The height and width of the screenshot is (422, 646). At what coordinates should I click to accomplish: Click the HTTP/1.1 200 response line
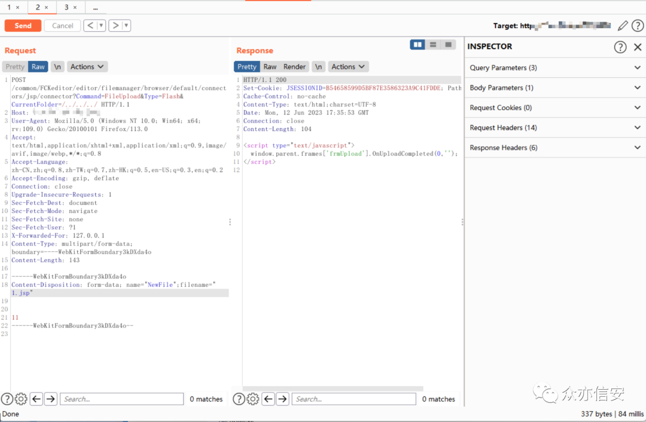click(x=264, y=80)
